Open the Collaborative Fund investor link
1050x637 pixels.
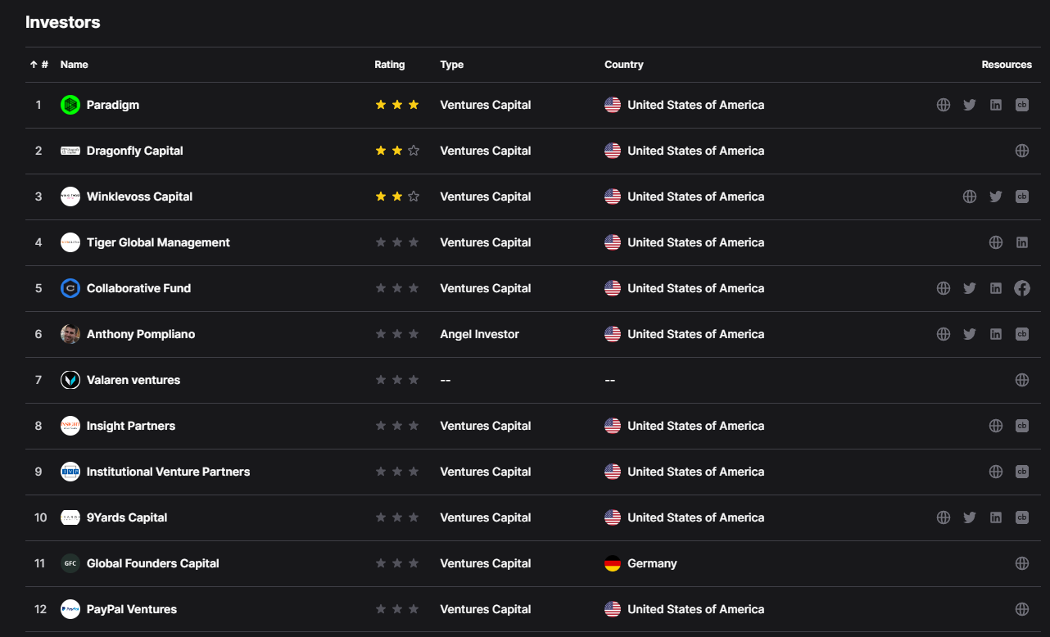(x=139, y=288)
